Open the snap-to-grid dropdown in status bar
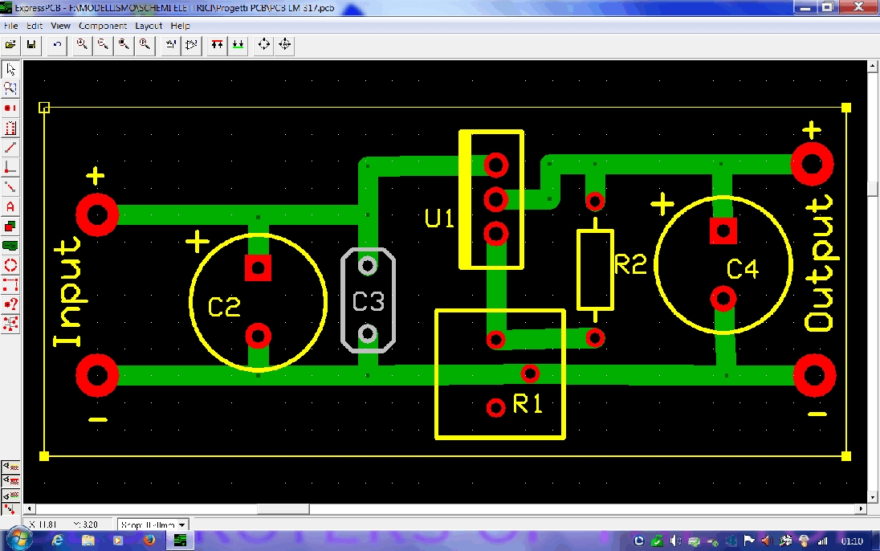The image size is (880, 551). (x=182, y=525)
